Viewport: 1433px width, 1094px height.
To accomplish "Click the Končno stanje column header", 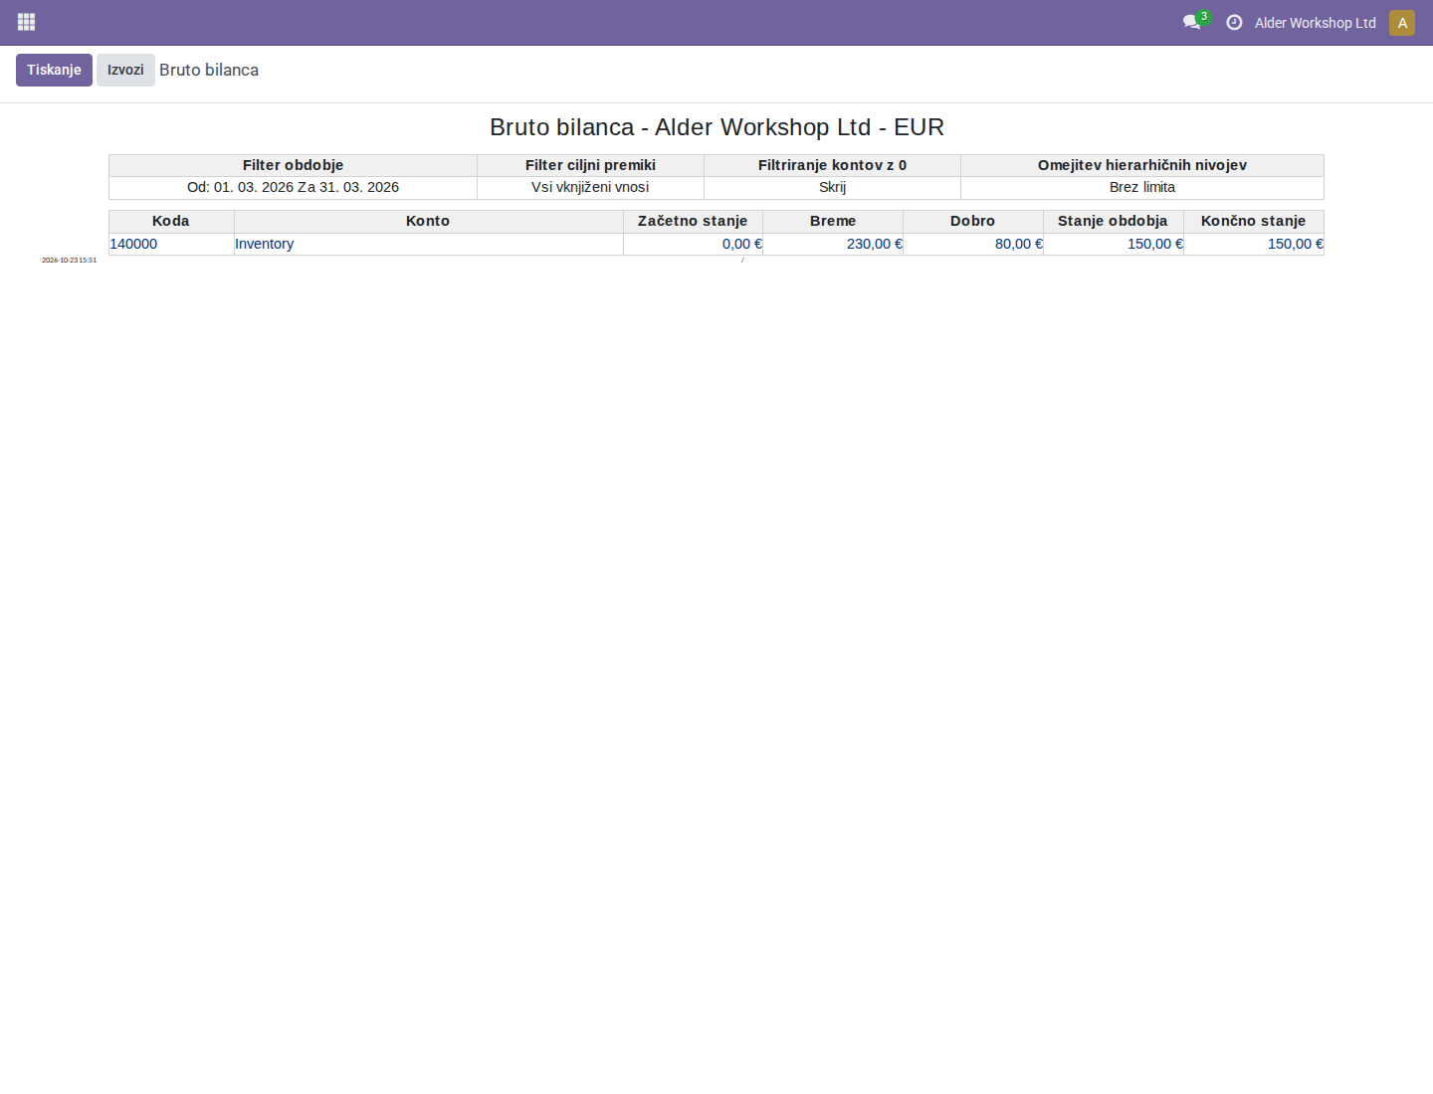I will [1254, 221].
